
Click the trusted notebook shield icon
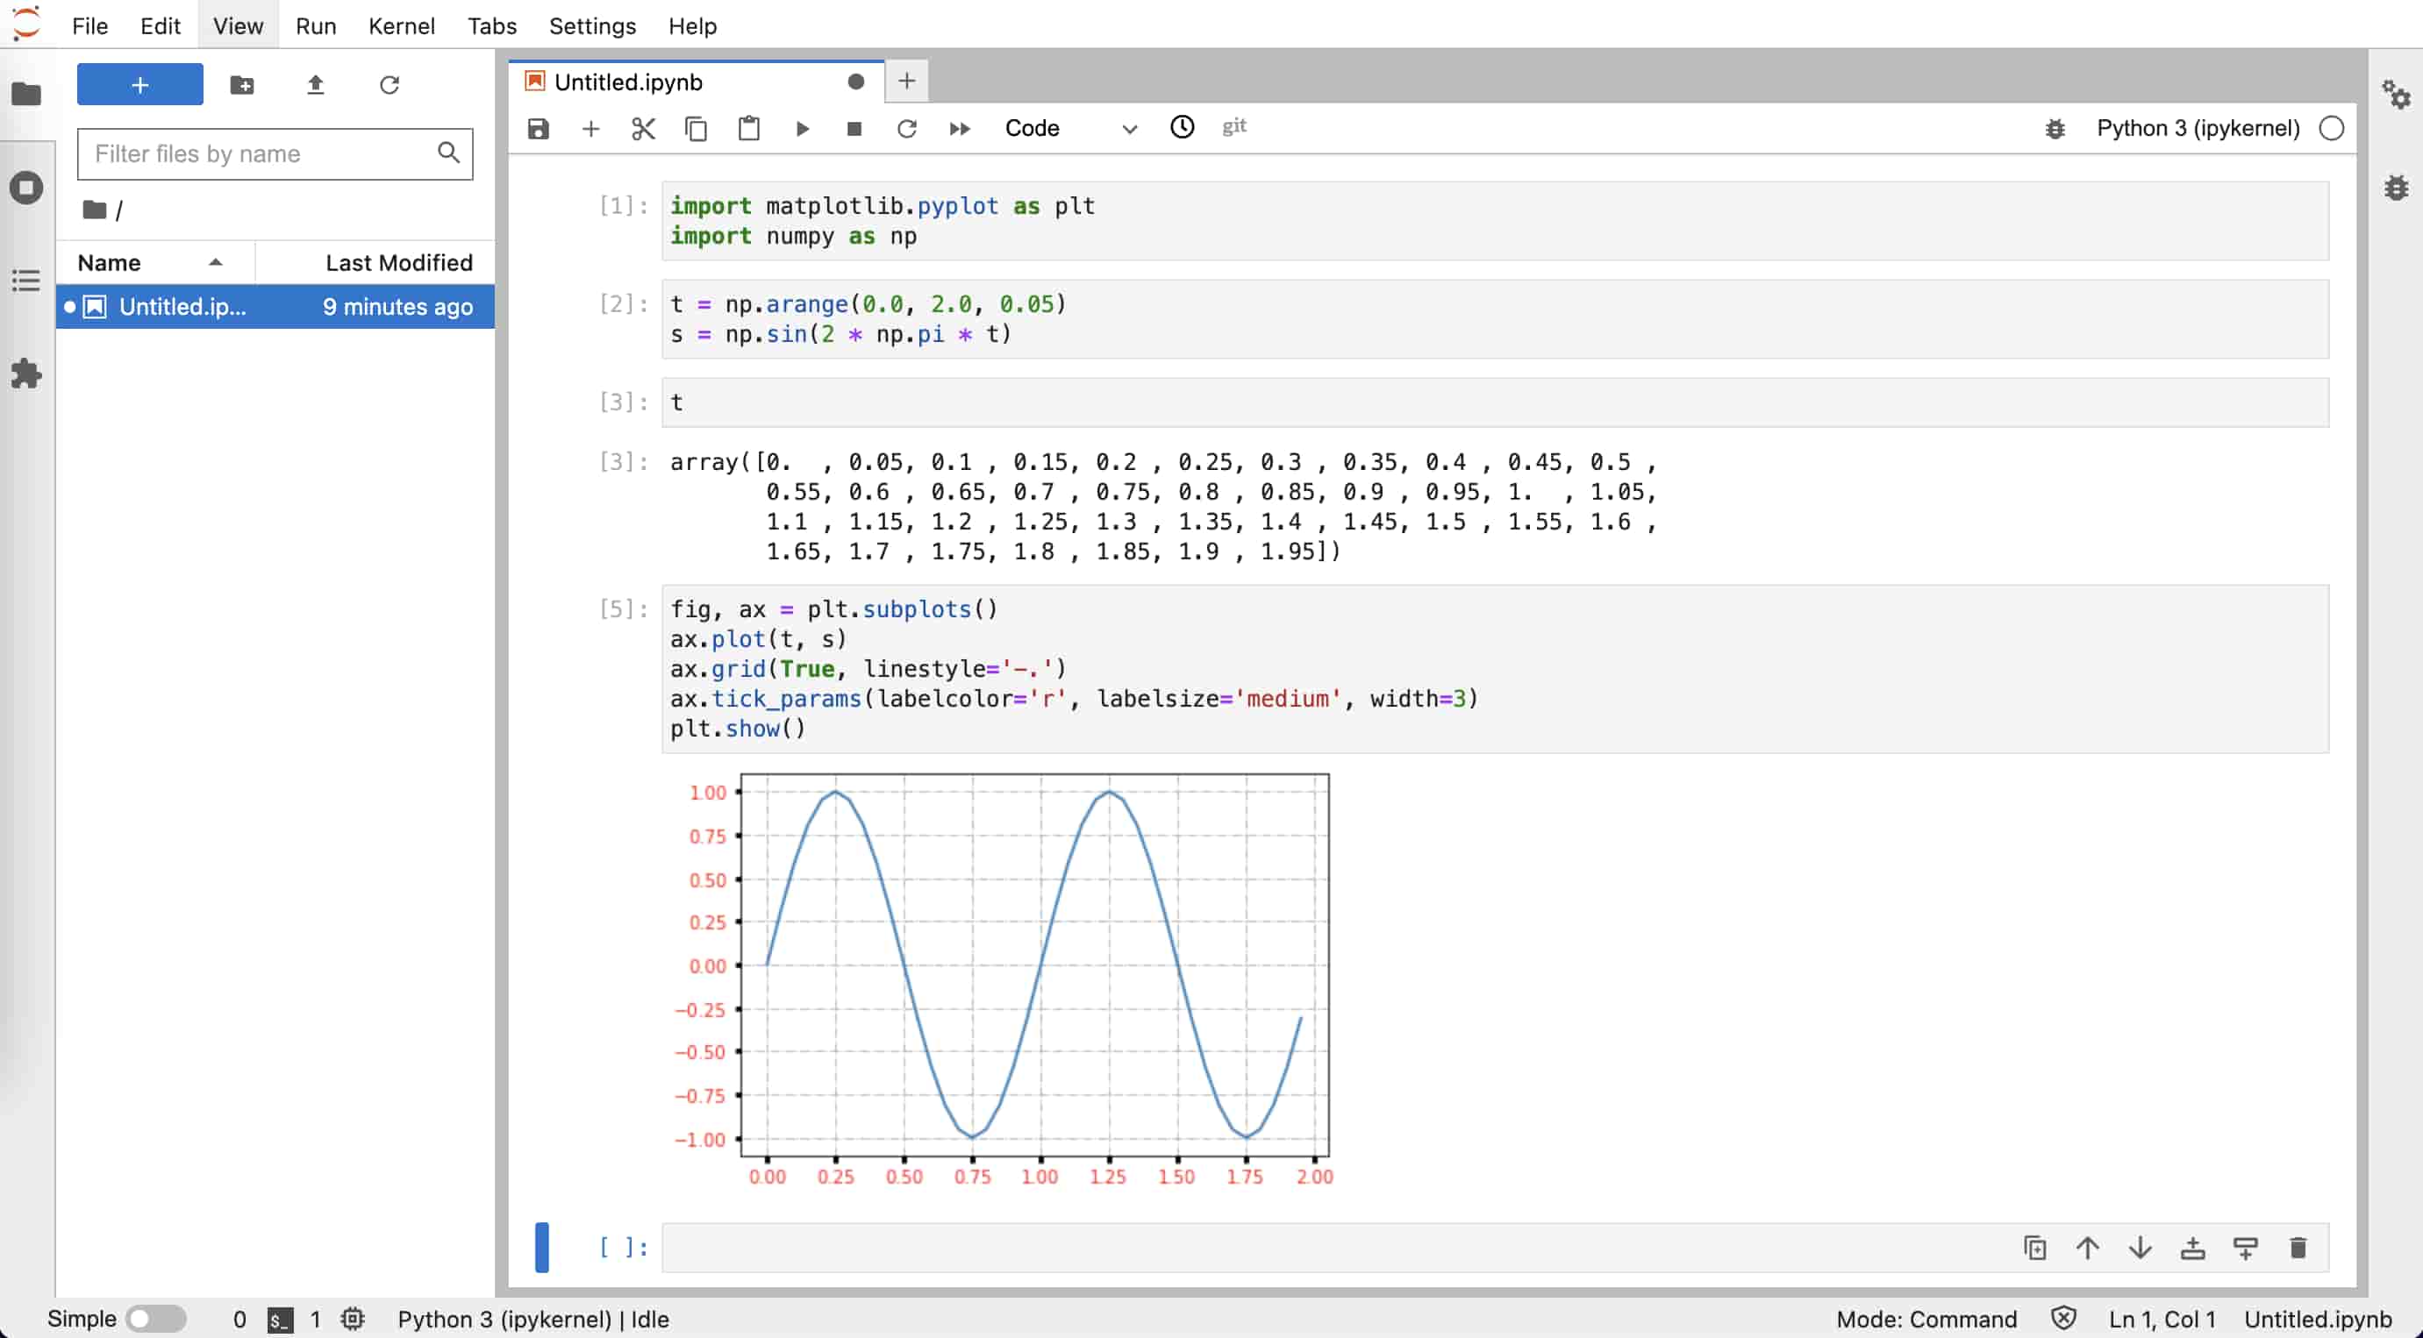pos(2063,1318)
